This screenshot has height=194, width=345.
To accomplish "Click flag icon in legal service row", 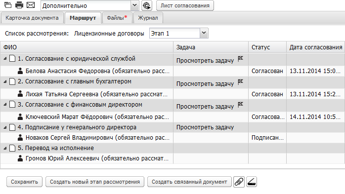I will pyautogui.click(x=241, y=58).
